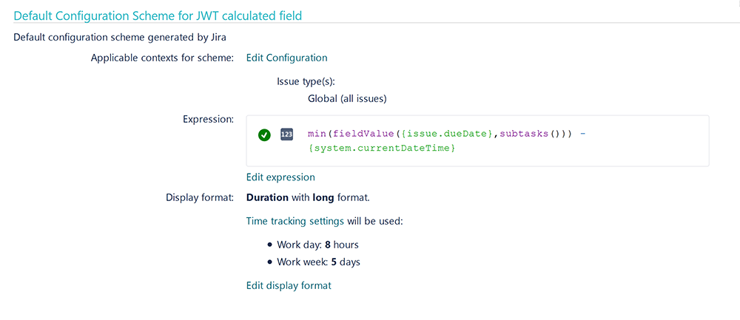Select the {system.currentDateTime} expression text
The image size is (740, 320).
(381, 149)
